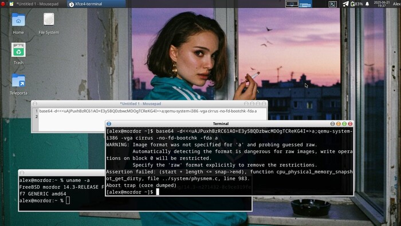This screenshot has width=401, height=226.
Task: Switch to the second workspace in pager
Action: coord(305,4)
